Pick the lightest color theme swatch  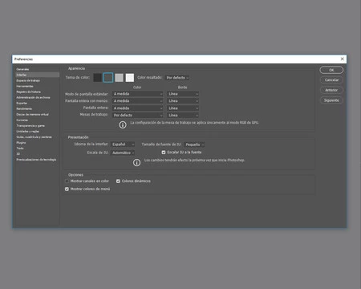click(x=130, y=78)
